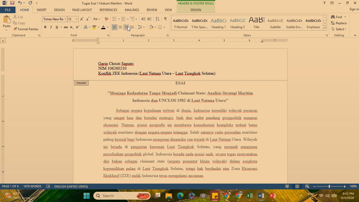This screenshot has width=359, height=202.
Task: Apply the Heading 1 style
Action: (219, 23)
